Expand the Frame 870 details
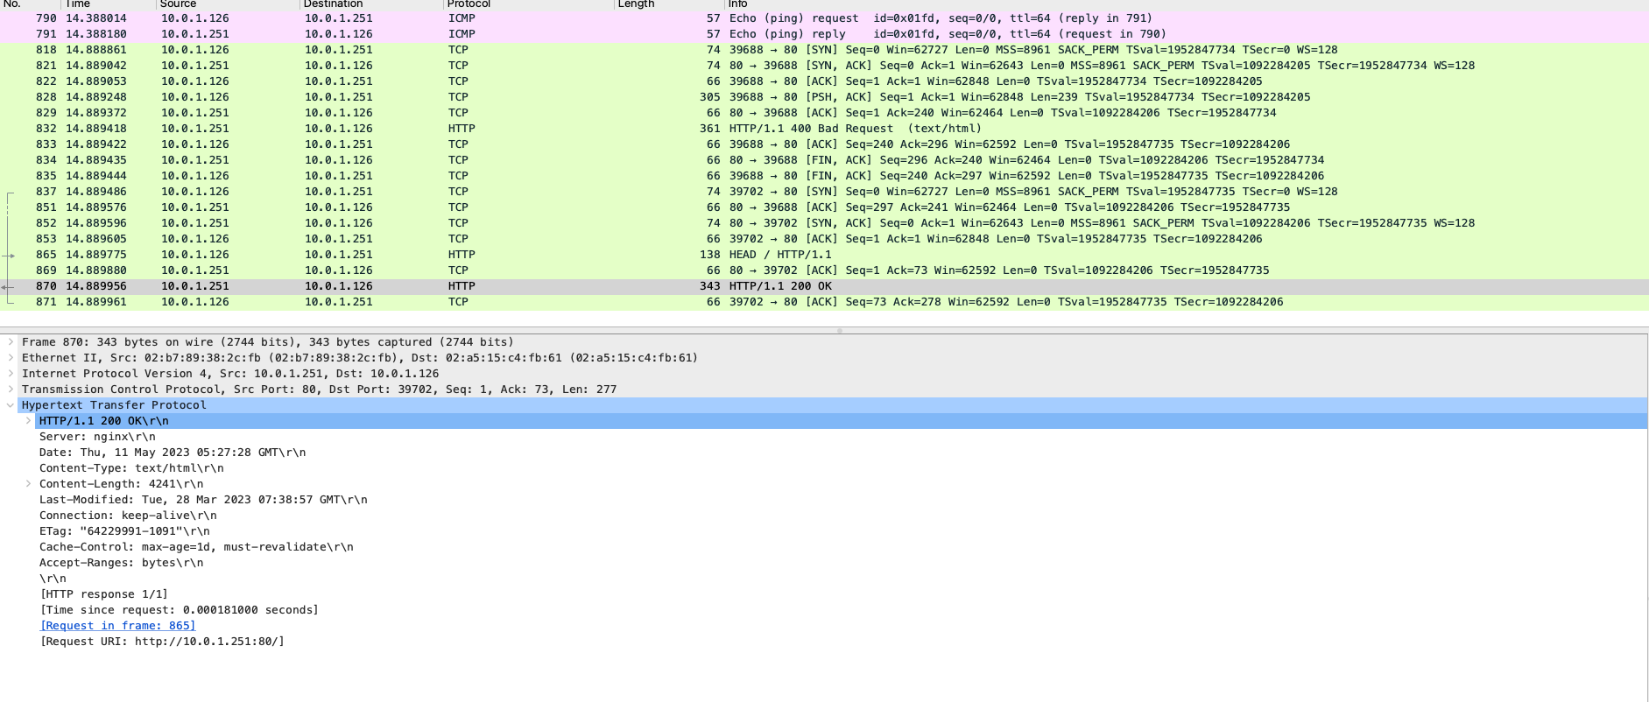This screenshot has width=1649, height=702. [11, 342]
